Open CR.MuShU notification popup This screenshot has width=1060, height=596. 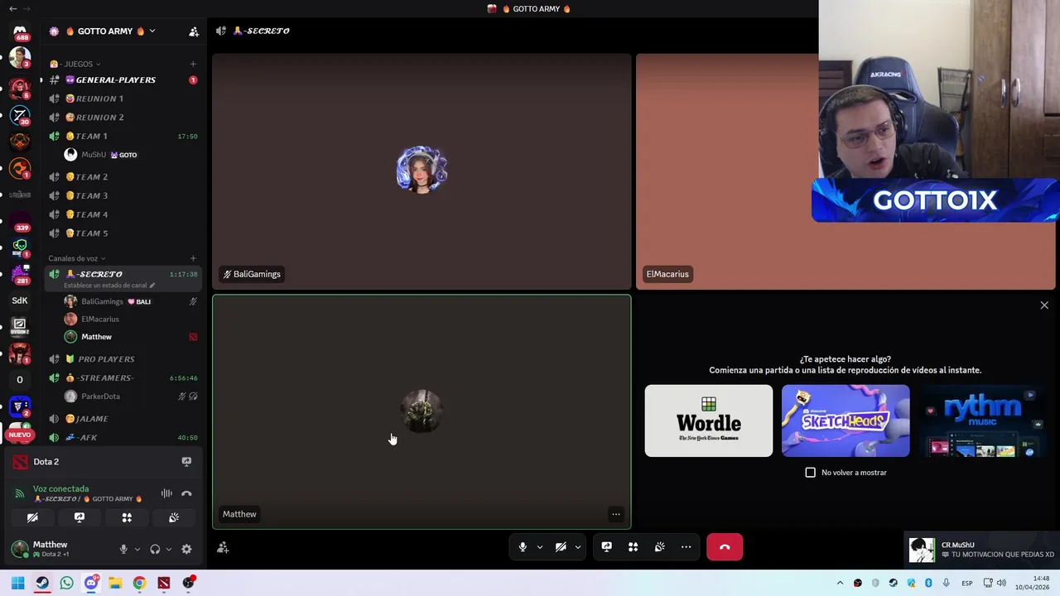coord(982,550)
